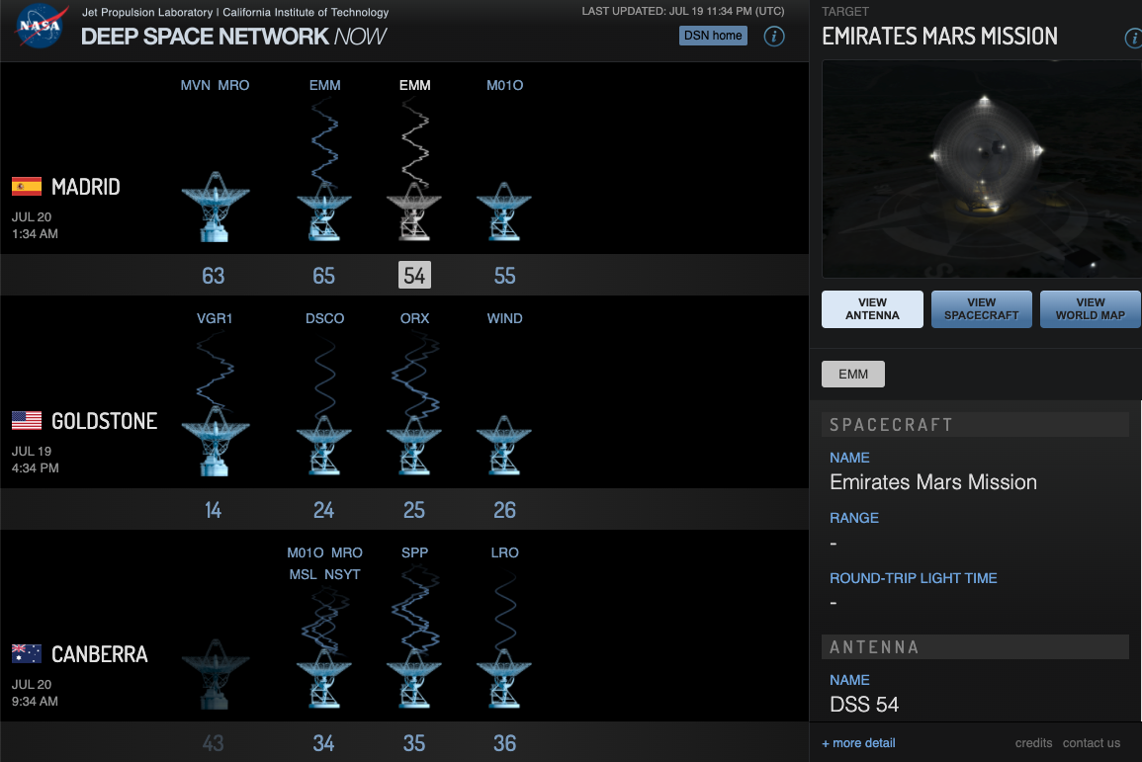Click antenna number 65

click(x=323, y=276)
